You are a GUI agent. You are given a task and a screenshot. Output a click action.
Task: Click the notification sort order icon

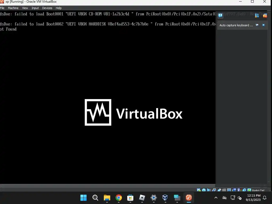[257, 16]
